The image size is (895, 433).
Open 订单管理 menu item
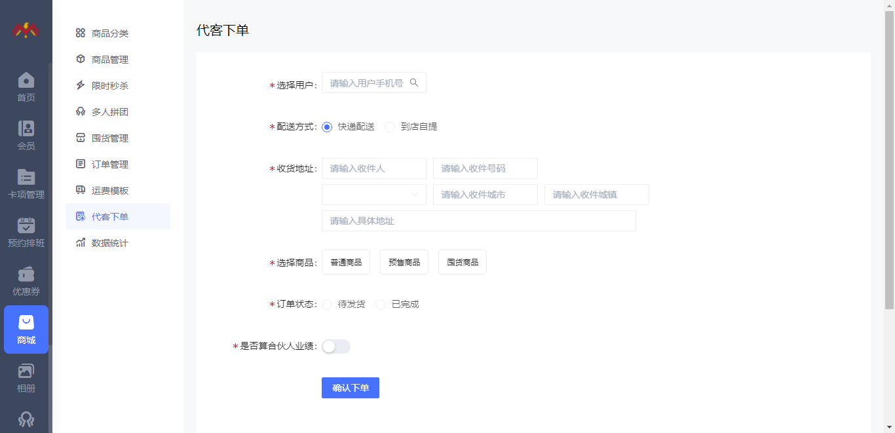tap(118, 164)
